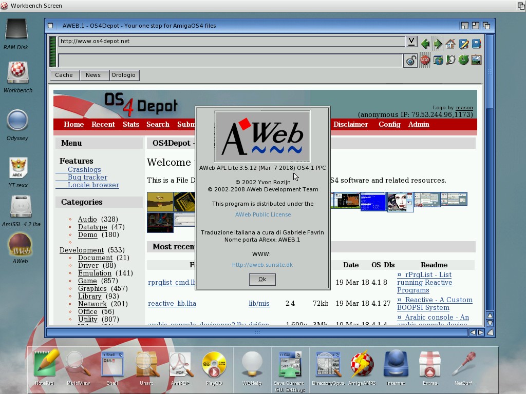Click the URL address input field

[231, 42]
